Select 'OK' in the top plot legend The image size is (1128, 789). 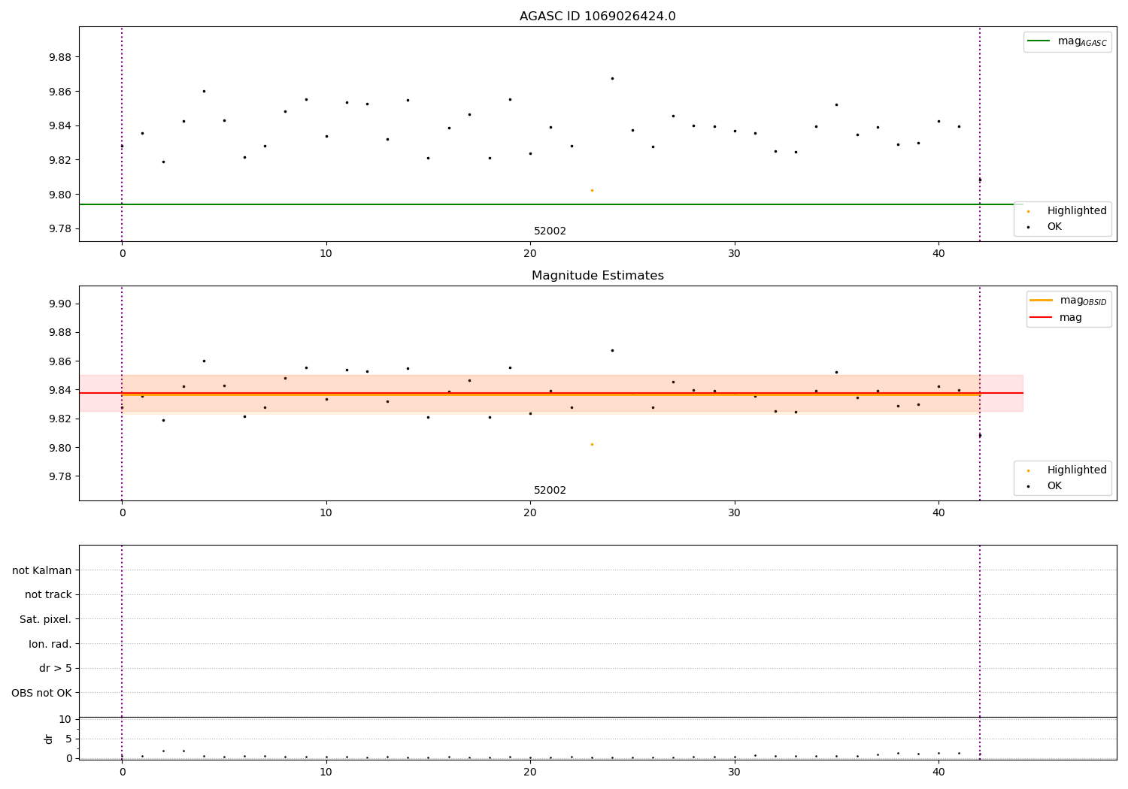click(x=1054, y=226)
